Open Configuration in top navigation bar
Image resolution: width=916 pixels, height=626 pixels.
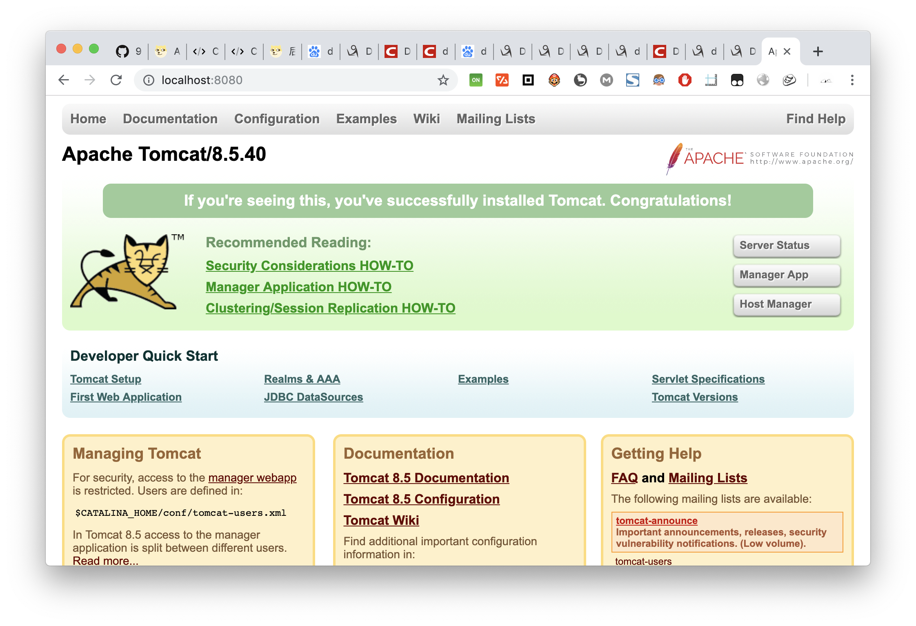click(277, 119)
